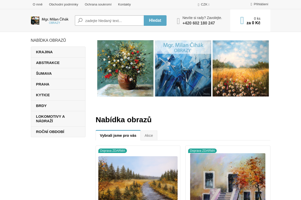This screenshot has height=200, width=301.
Task: Open the O mně page
Action: pos(38,4)
